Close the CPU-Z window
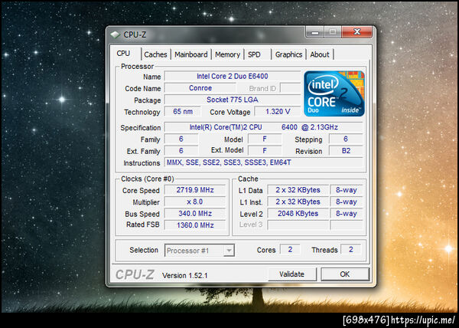The image size is (459, 328). coord(356,31)
